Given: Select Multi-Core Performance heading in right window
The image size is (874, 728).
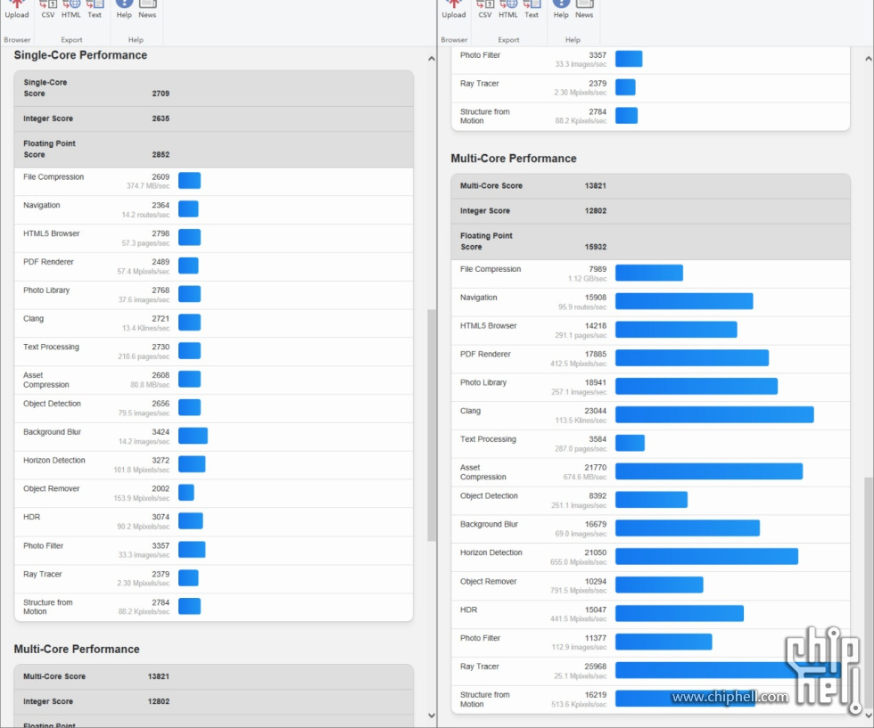Looking at the screenshot, I should [514, 159].
